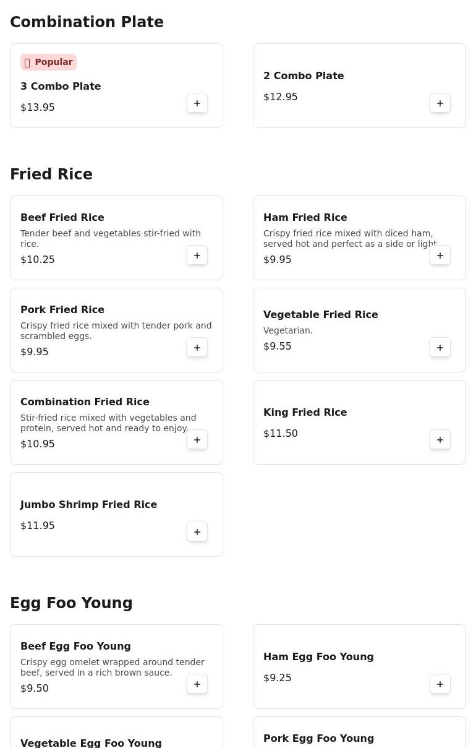The image size is (476, 748).
Task: Add King Fried Rice to order
Action: click(x=440, y=440)
